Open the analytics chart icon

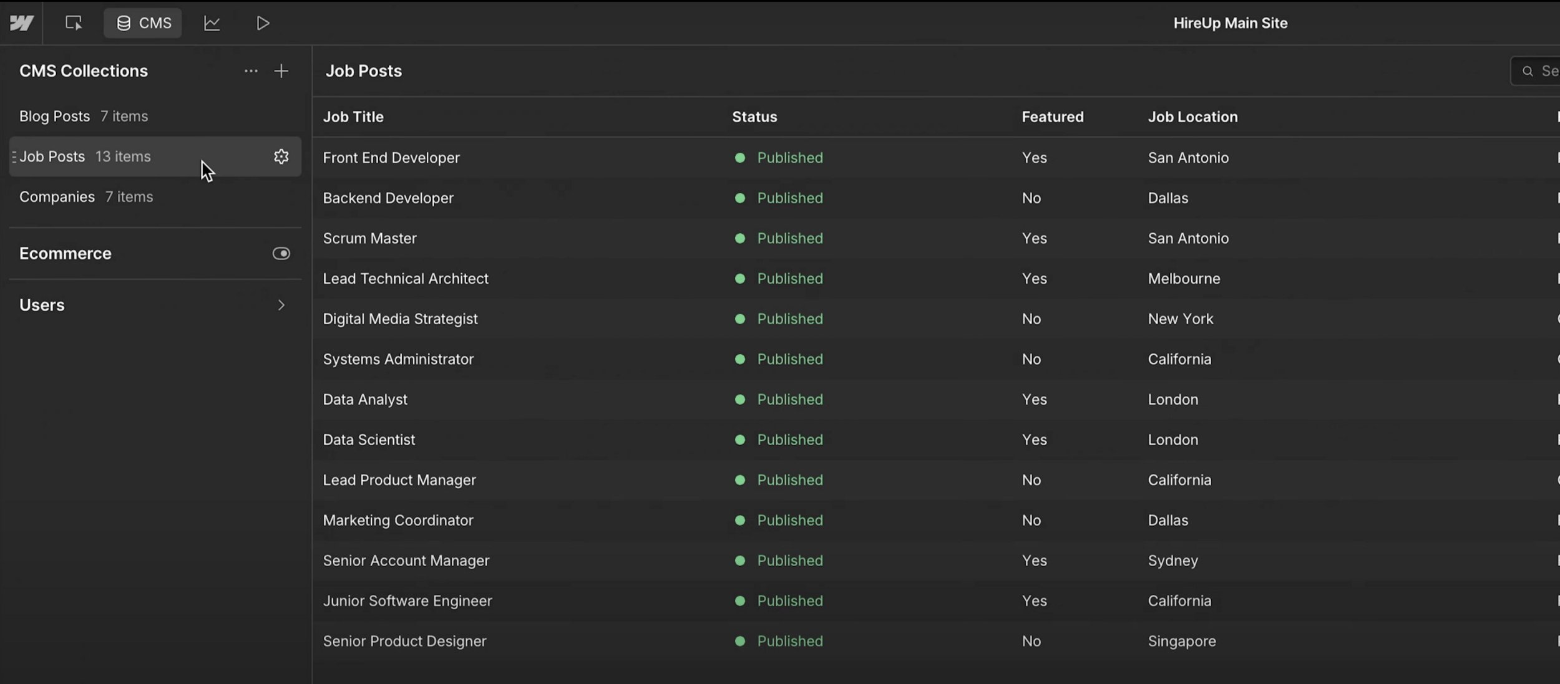pyautogui.click(x=212, y=24)
